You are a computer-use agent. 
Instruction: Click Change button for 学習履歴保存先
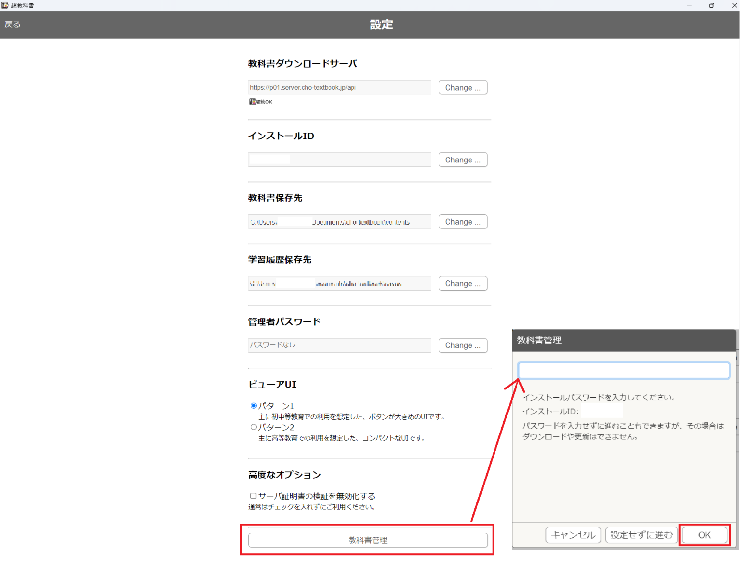(x=462, y=284)
